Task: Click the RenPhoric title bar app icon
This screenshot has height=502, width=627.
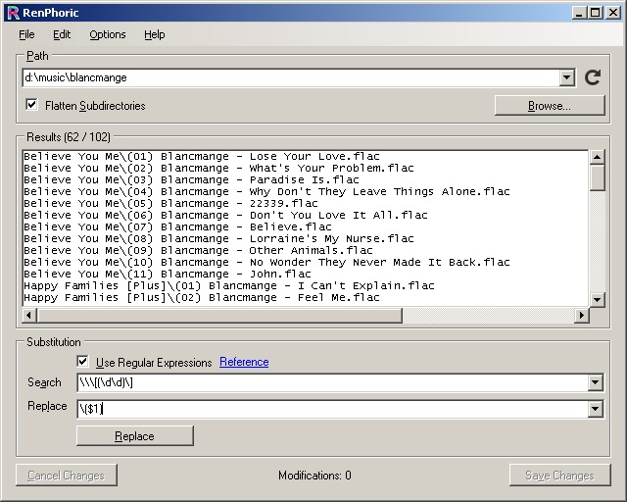Action: [x=13, y=12]
